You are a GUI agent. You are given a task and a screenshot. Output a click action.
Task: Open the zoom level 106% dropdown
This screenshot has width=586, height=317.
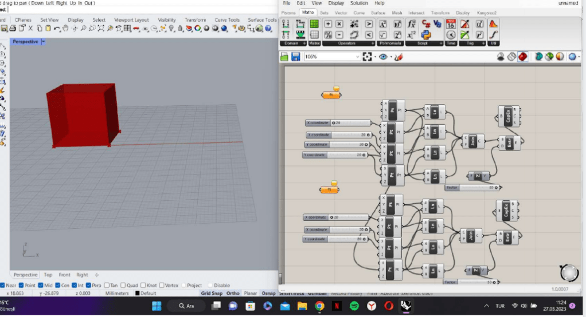click(357, 57)
